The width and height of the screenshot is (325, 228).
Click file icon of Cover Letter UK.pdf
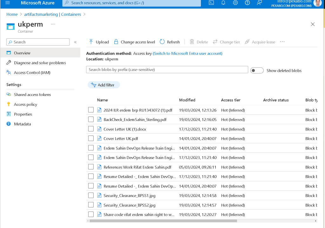pyautogui.click(x=99, y=138)
